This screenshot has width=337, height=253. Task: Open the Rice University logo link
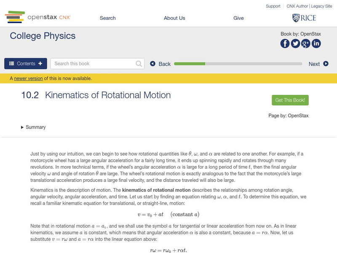[x=304, y=18]
